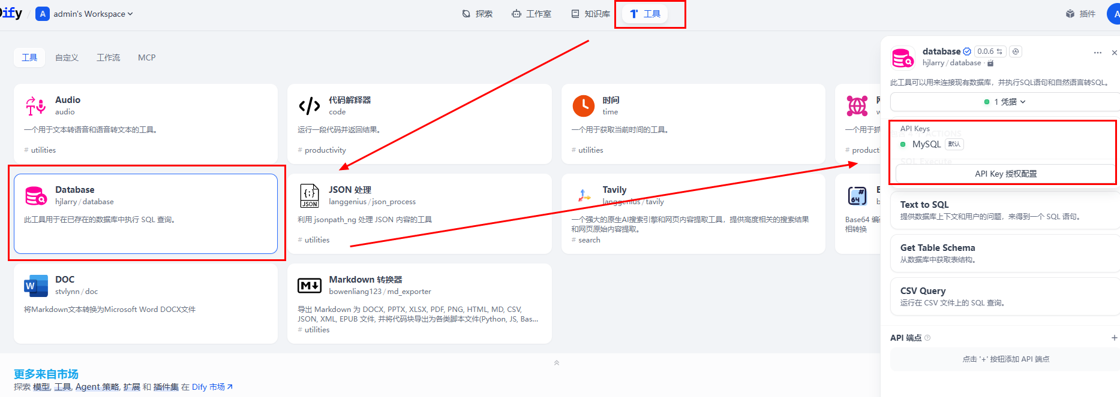
Task: Open the DOC tool card title
Action: click(x=65, y=280)
